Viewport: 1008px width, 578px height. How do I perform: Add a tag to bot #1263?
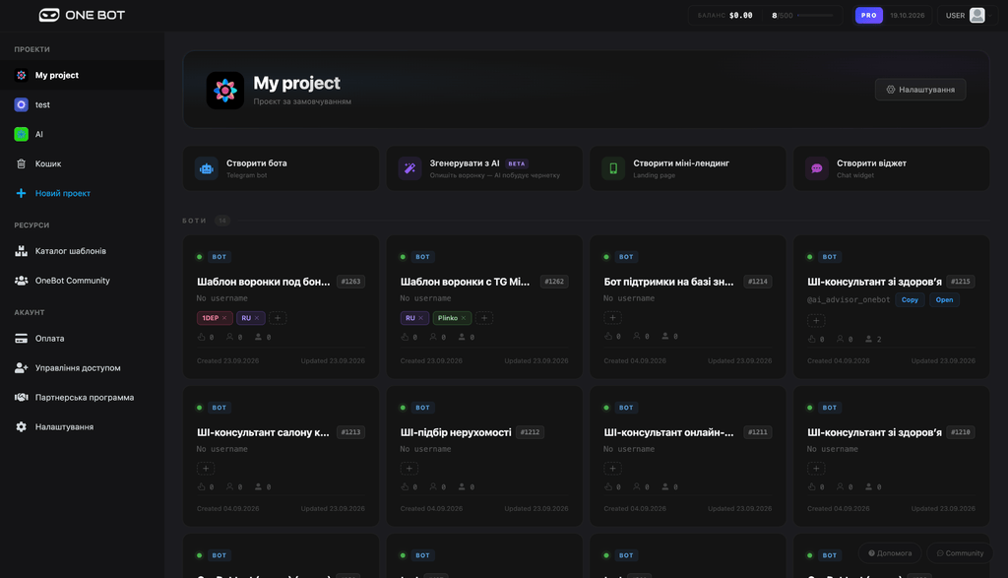click(x=278, y=318)
